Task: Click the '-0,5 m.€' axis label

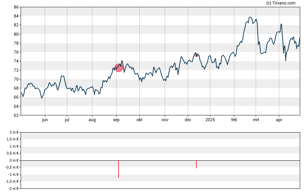Action: pos(12,167)
